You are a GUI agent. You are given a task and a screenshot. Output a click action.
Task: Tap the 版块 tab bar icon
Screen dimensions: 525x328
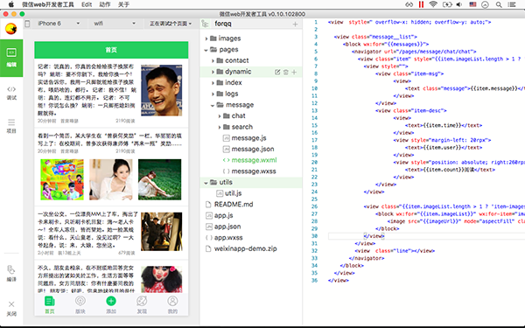80,304
